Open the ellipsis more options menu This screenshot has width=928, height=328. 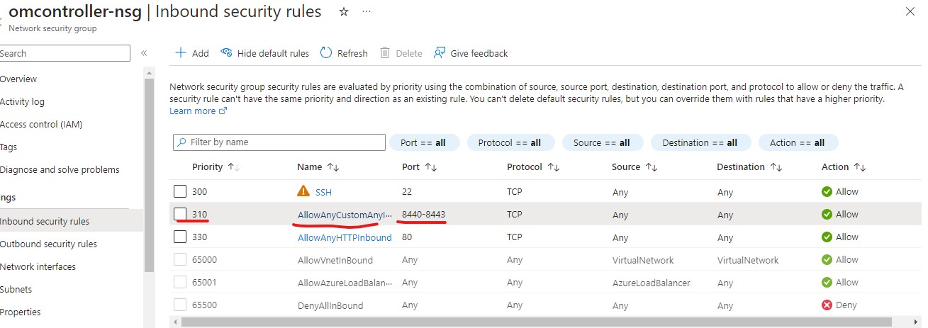point(366,12)
